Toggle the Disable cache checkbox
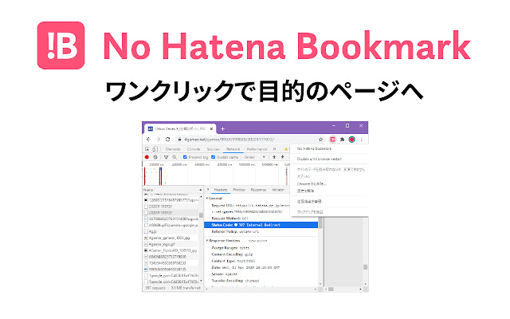This screenshot has height=319, width=510. pos(214,157)
